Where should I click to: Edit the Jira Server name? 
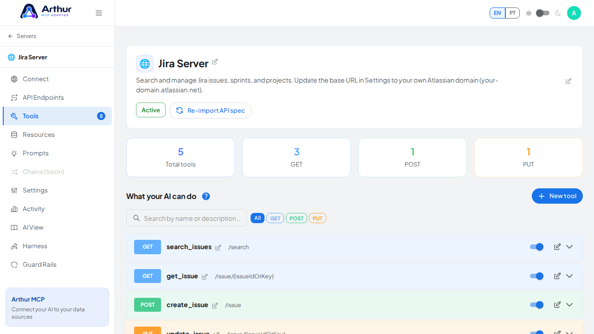(215, 62)
